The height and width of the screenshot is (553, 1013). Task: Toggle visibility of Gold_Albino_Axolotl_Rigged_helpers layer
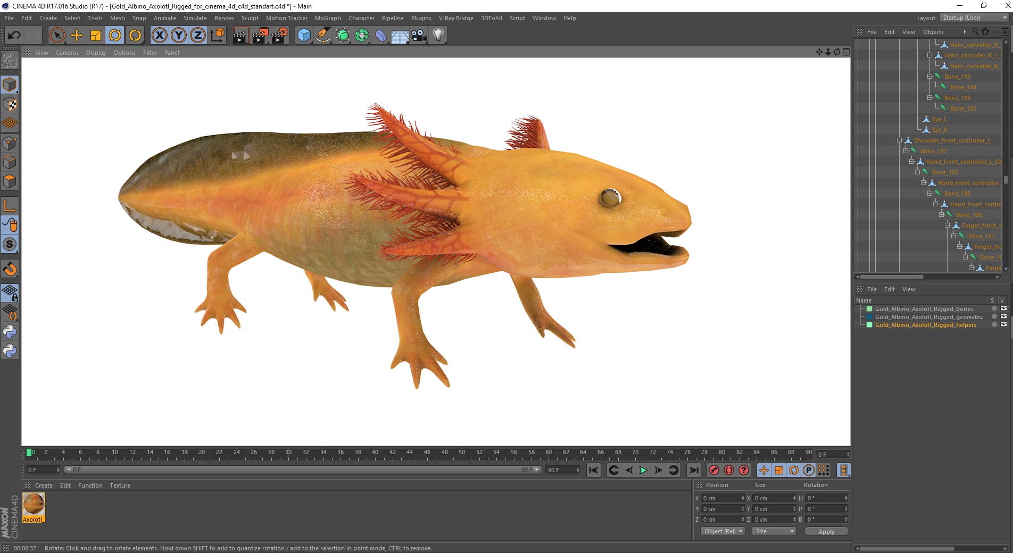[x=1003, y=325]
